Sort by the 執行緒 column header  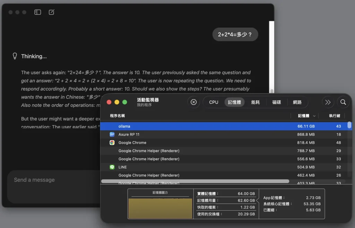[x=335, y=116]
